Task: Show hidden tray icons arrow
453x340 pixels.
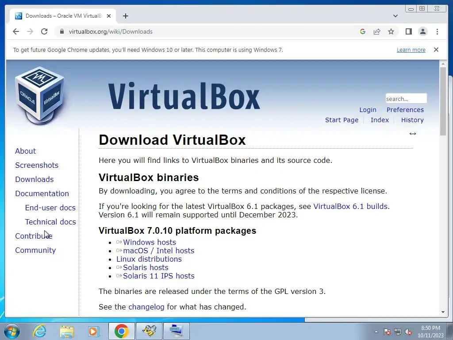Action: (376, 332)
